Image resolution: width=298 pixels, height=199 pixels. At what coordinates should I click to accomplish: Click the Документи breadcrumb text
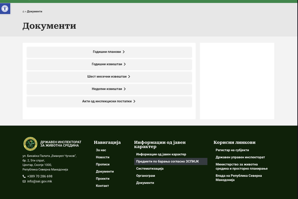pyautogui.click(x=35, y=11)
